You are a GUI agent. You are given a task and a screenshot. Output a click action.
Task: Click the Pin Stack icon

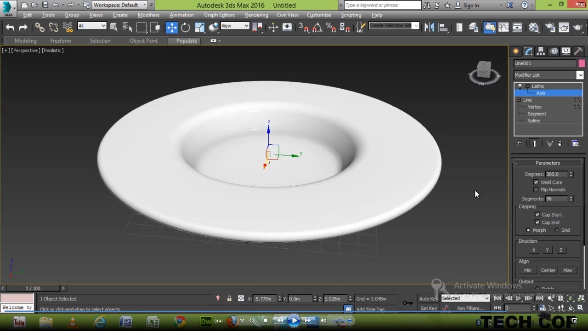[520, 143]
